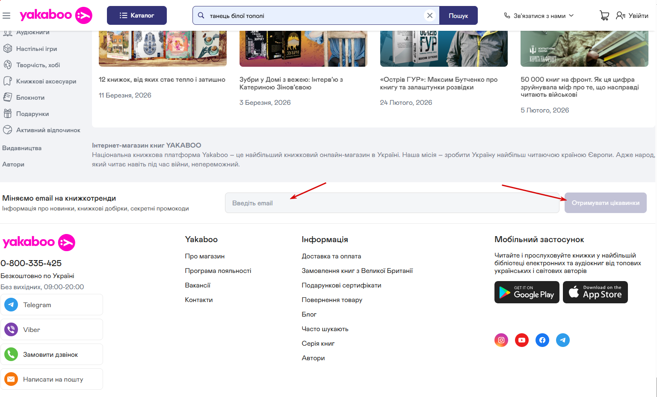The image size is (657, 397).
Task: Open Програма лояльності link
Action: 218,271
